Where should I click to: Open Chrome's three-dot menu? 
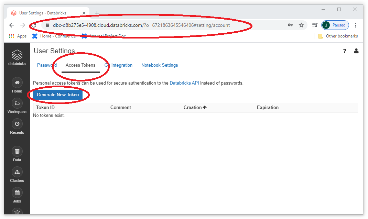click(355, 25)
